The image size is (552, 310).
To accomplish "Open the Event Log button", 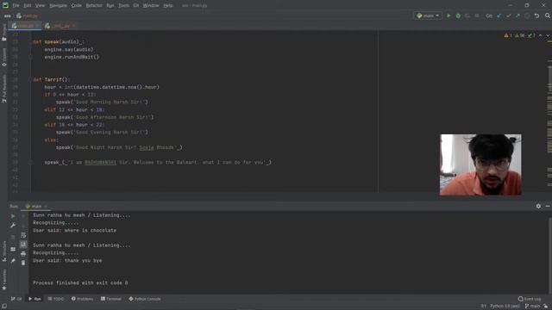I will 530,299.
